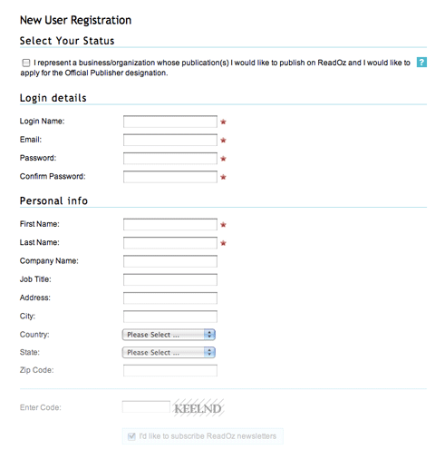Check the business/organization publisher checkbox

point(26,63)
